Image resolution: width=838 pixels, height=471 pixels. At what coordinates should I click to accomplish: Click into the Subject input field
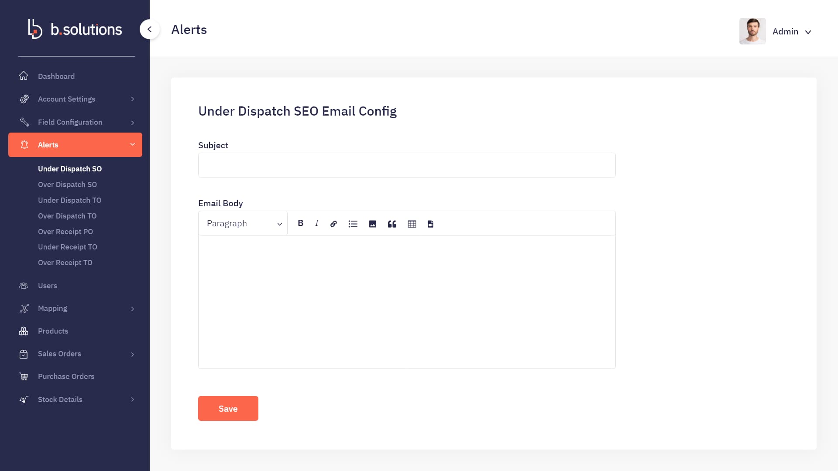click(407, 165)
